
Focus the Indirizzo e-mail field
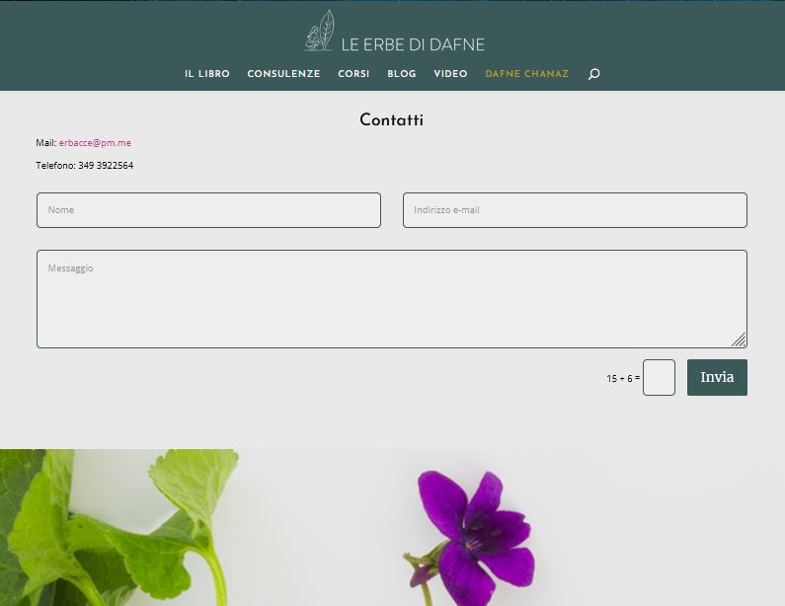pos(575,210)
